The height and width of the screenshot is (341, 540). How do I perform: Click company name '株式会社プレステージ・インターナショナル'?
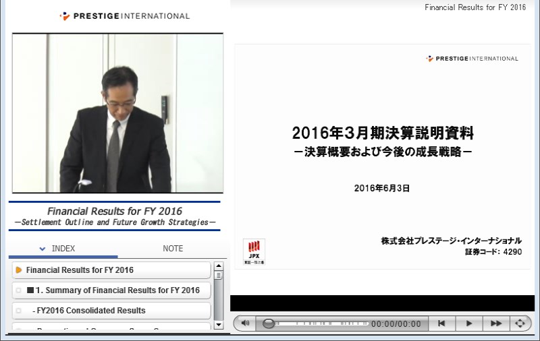click(452, 241)
